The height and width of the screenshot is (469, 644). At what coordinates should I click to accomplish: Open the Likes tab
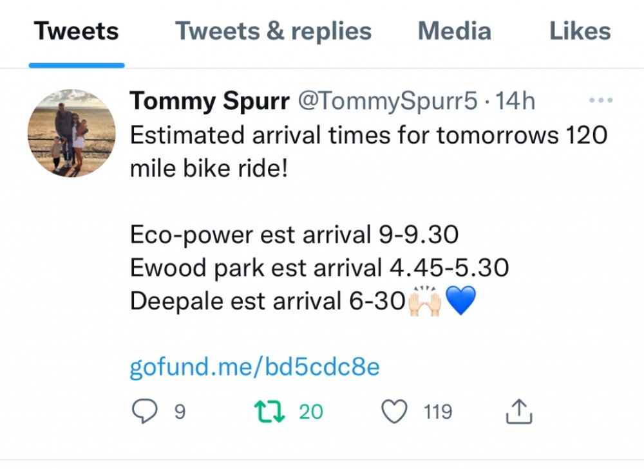(580, 32)
